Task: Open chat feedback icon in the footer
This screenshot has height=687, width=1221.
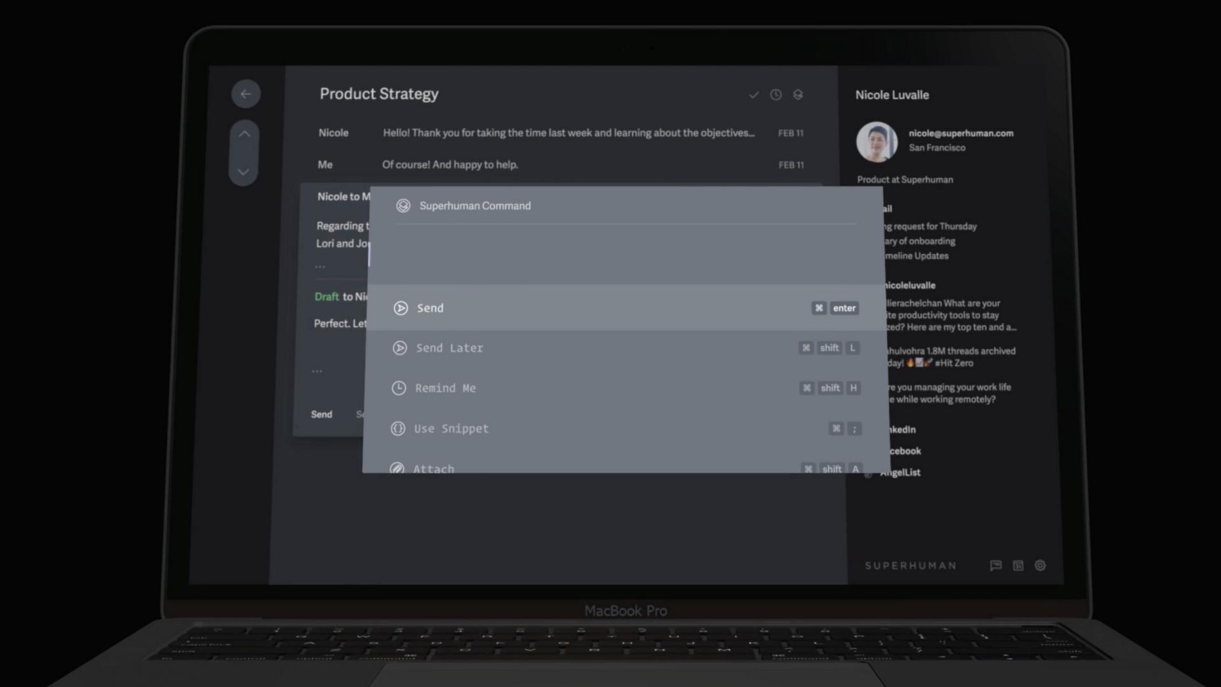Action: tap(996, 566)
